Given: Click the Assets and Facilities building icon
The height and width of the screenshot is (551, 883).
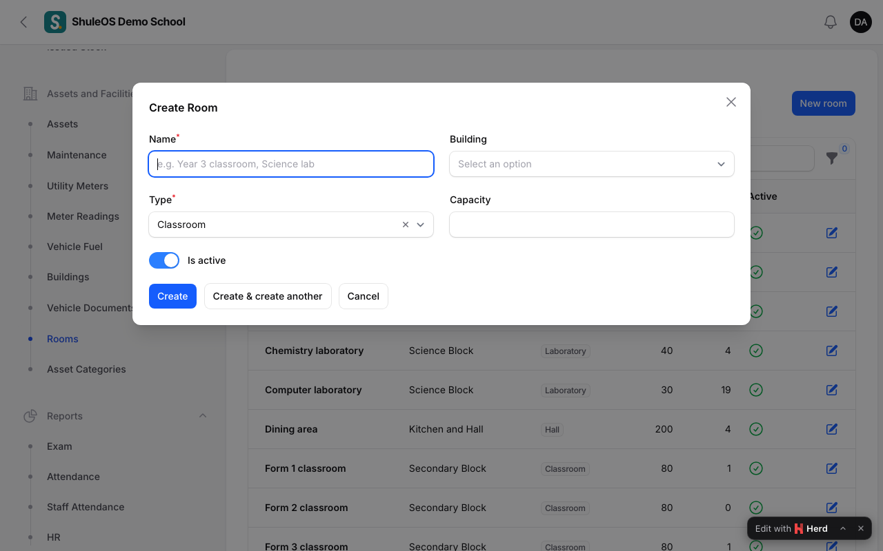Looking at the screenshot, I should point(30,94).
